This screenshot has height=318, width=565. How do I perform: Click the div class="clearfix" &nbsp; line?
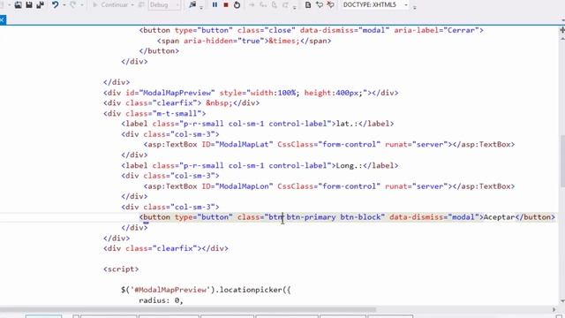click(181, 103)
